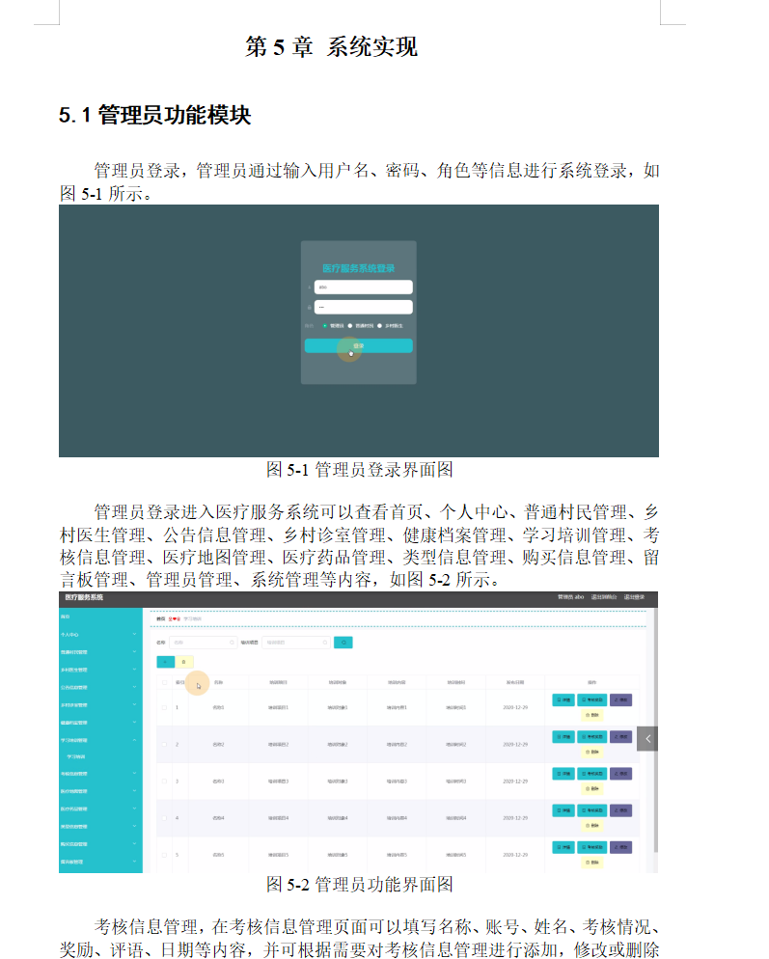Select the 乡村医生 role radio button
769x959 pixels.
380,326
